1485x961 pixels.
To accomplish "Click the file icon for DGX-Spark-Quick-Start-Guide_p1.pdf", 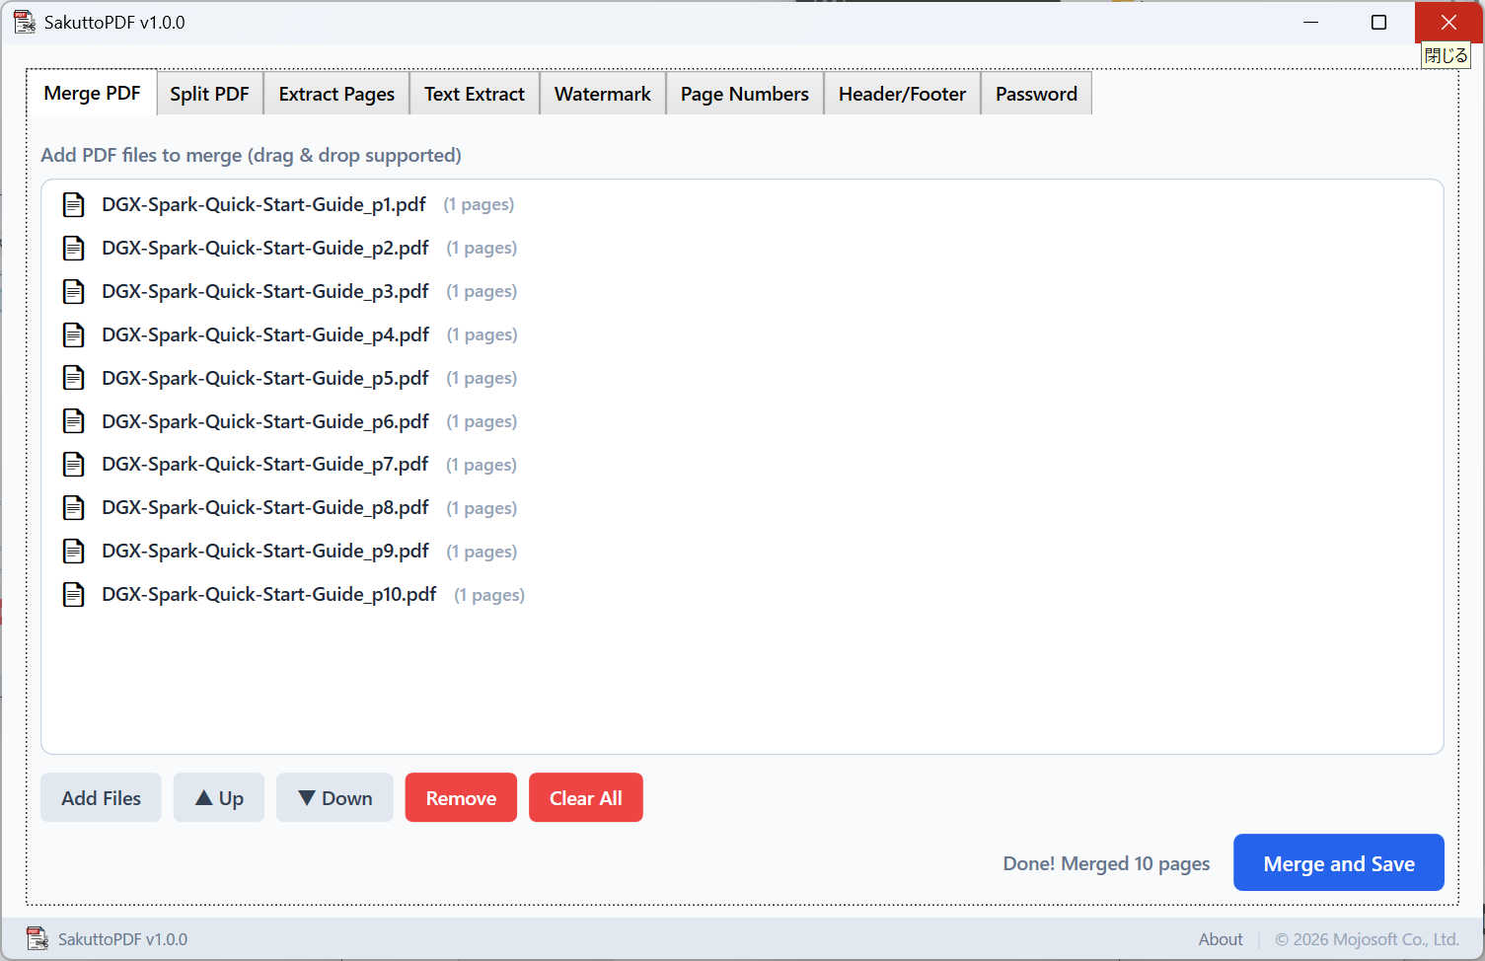I will [x=74, y=204].
